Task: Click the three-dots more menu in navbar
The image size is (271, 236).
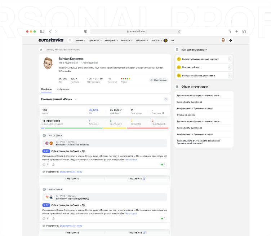Action: click(x=173, y=40)
